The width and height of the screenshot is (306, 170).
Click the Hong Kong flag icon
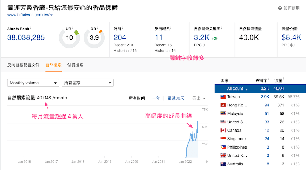pos(223,105)
